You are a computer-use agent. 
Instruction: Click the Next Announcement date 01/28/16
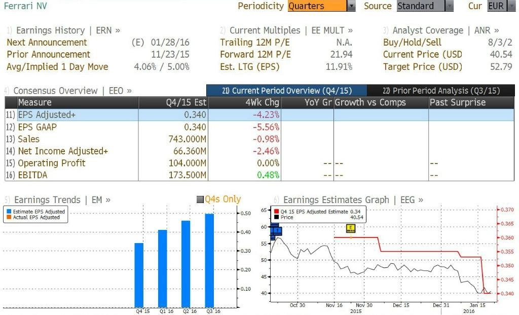pos(170,43)
